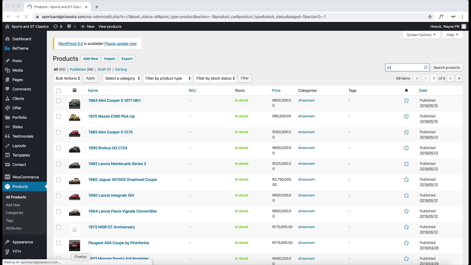The height and width of the screenshot is (265, 471).
Task: Click the updates icon in admin bar
Action: [56, 26]
